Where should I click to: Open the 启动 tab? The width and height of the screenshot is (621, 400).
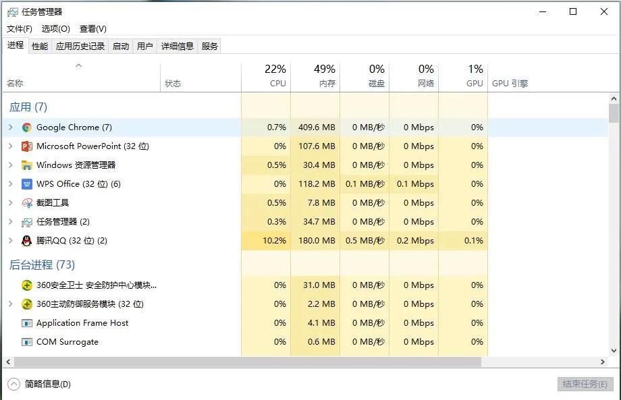point(121,46)
